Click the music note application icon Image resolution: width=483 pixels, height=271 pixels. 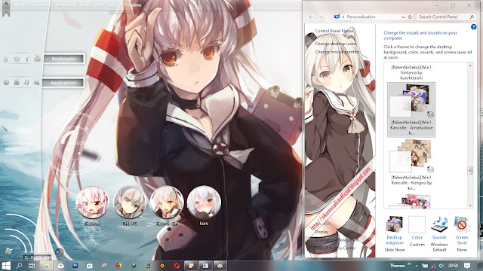point(26,82)
